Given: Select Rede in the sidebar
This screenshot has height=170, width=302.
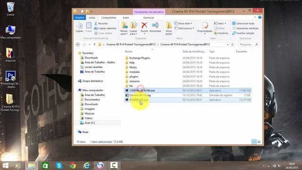Looking at the screenshot, I should pos(85,132).
